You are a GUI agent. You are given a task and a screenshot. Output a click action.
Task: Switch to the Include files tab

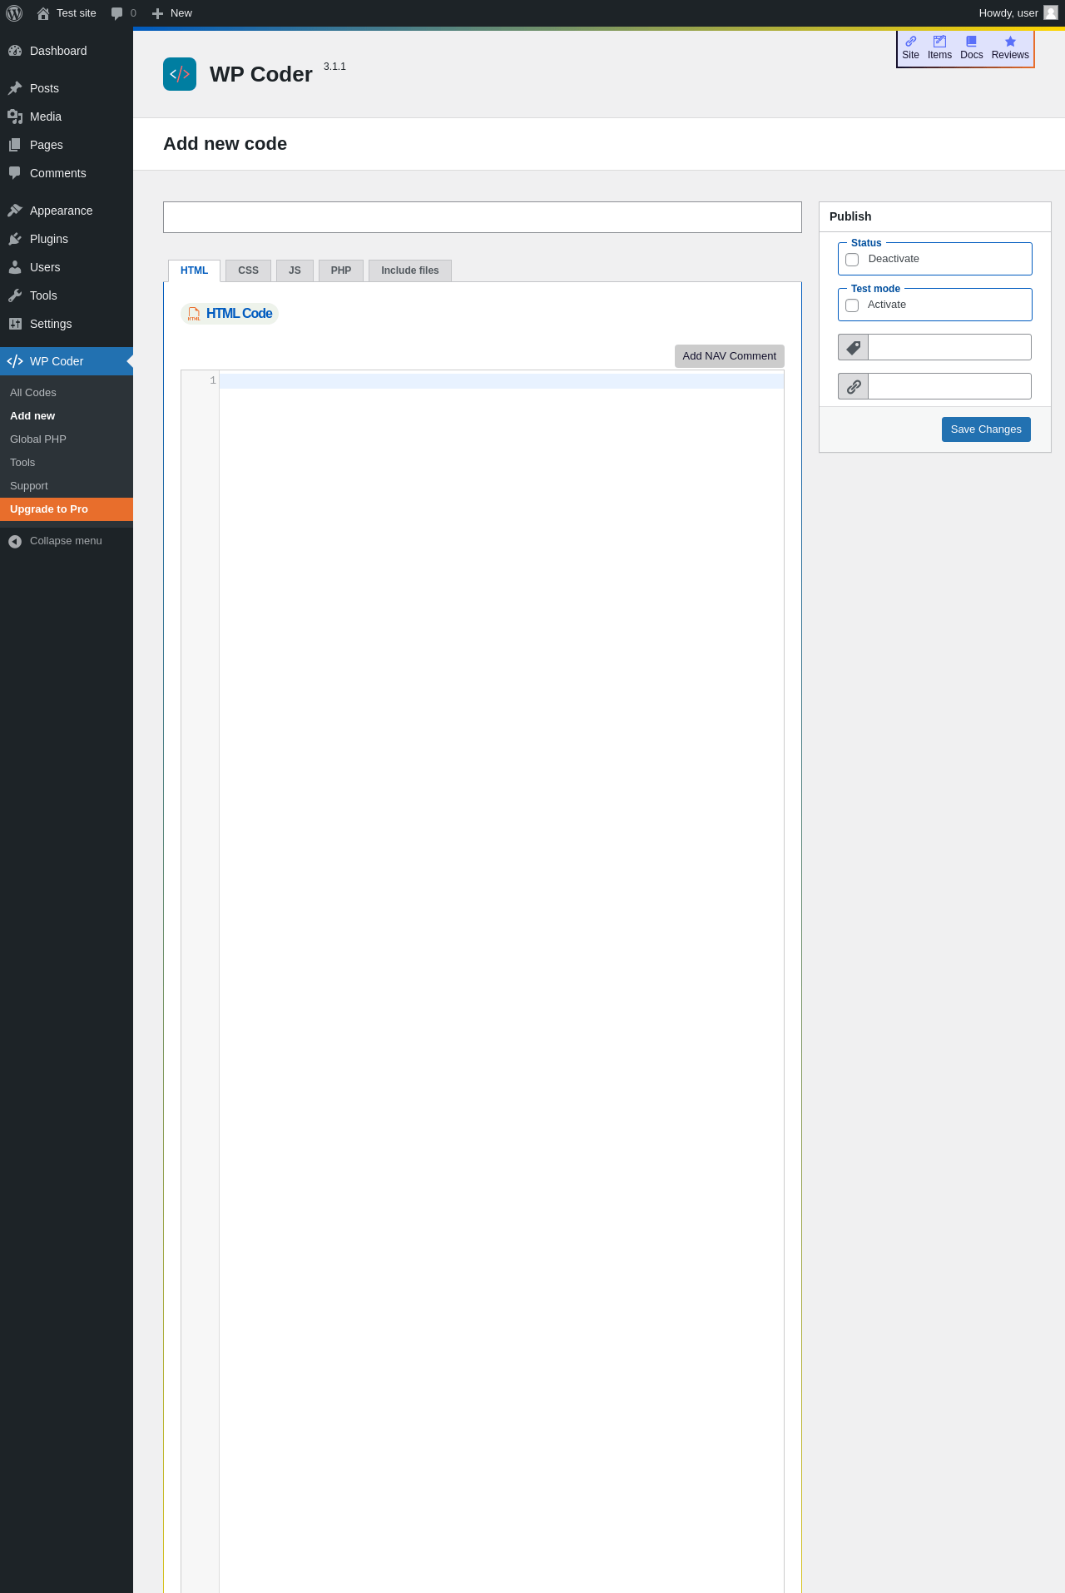pyautogui.click(x=410, y=270)
